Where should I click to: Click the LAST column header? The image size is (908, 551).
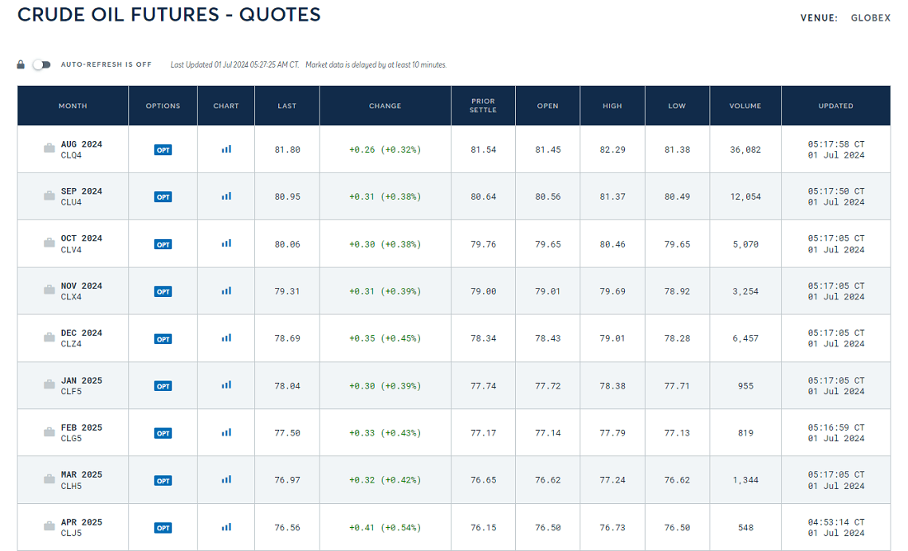(287, 106)
